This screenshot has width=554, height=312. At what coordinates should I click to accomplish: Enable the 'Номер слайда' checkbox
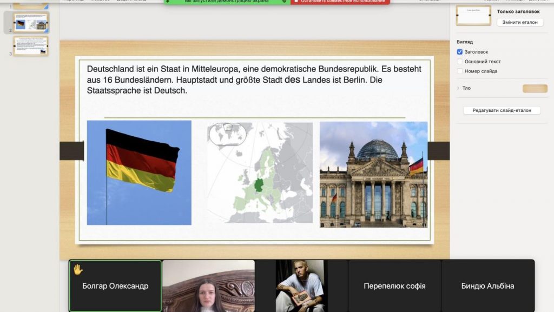[460, 71]
